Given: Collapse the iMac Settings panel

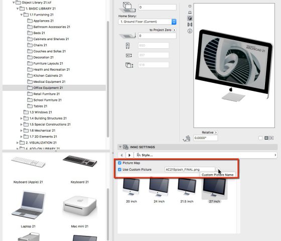Looking at the screenshot, I should click(x=120, y=147).
